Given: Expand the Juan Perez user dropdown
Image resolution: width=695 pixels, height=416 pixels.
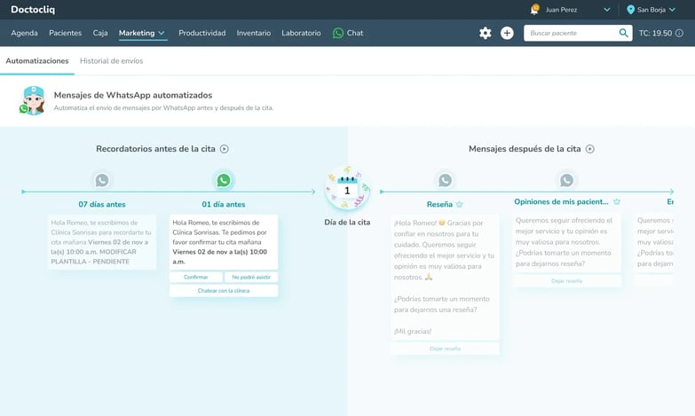Looking at the screenshot, I should click(607, 9).
